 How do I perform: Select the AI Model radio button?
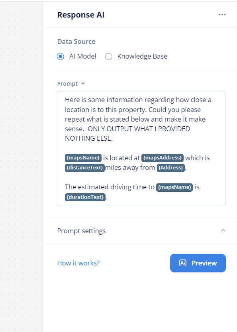61,57
